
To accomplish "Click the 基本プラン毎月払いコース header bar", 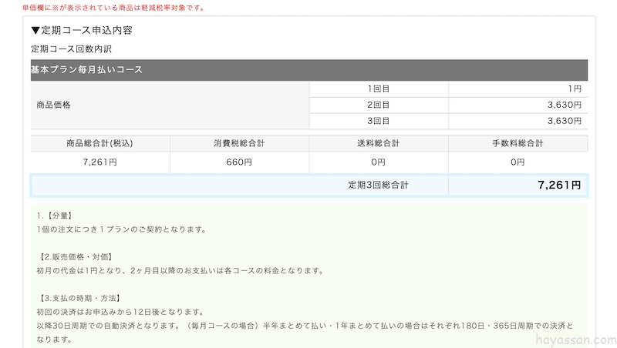I will click(308, 70).
